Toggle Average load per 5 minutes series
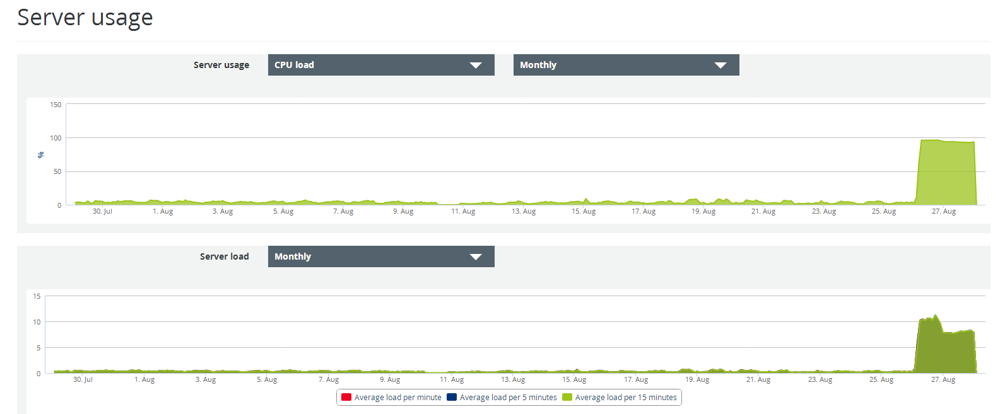This screenshot has height=414, width=1000. (x=502, y=397)
